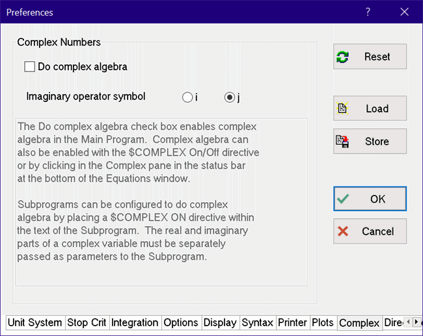423x336 pixels.
Task: Select i as the imaginary operator symbol
Action: 187,97
